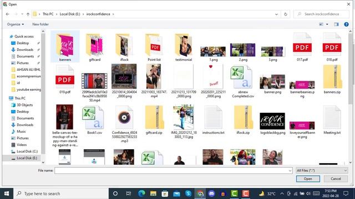Click the Windows Start button

click(7, 193)
